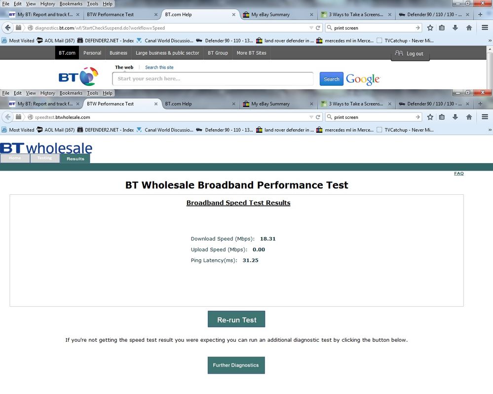Image resolution: width=493 pixels, height=394 pixels.
Task: Click the bookmark star in the upper browser window
Action: click(430, 28)
